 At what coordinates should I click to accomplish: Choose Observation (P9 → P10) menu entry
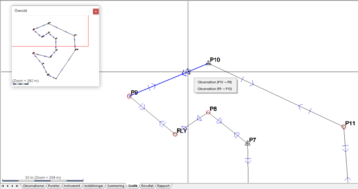[x=214, y=89]
